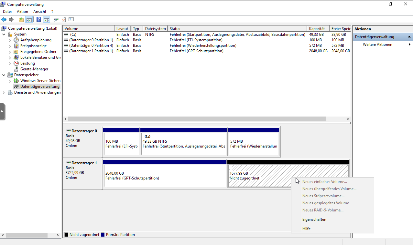The width and height of the screenshot is (413, 245).
Task: Expand the Windows Server-Sicherung node
Action: tap(10, 81)
